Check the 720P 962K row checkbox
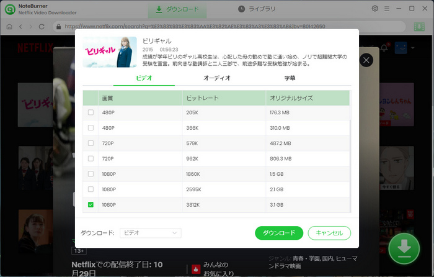The width and height of the screenshot is (434, 277). (x=91, y=158)
